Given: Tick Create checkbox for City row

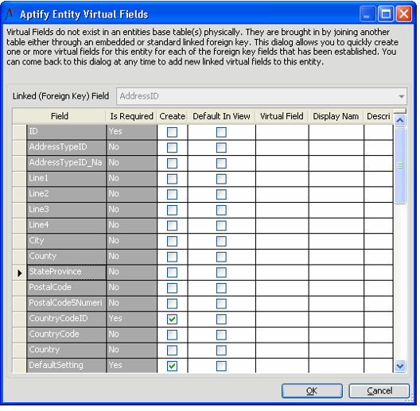Looking at the screenshot, I should [x=172, y=241].
